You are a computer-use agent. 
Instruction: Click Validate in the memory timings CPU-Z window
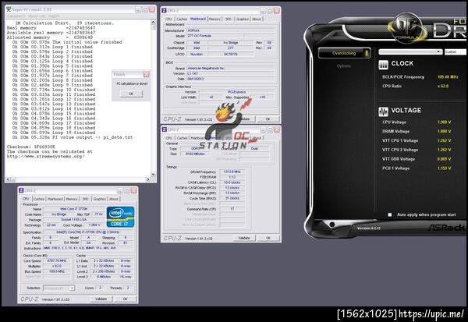click(244, 238)
